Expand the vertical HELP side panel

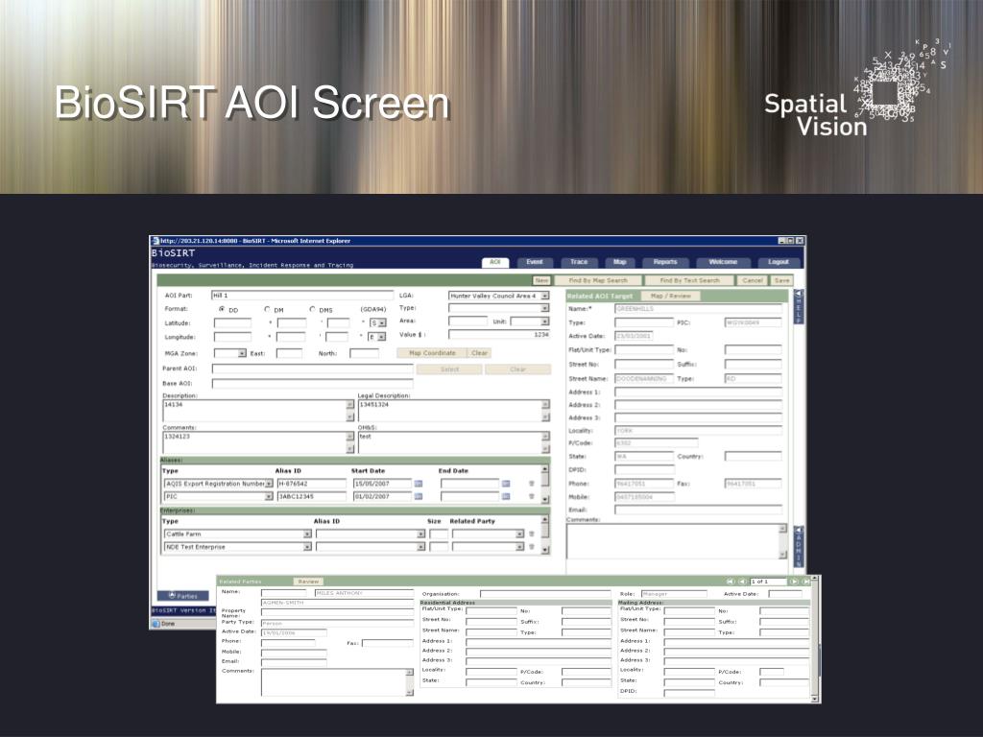(799, 306)
